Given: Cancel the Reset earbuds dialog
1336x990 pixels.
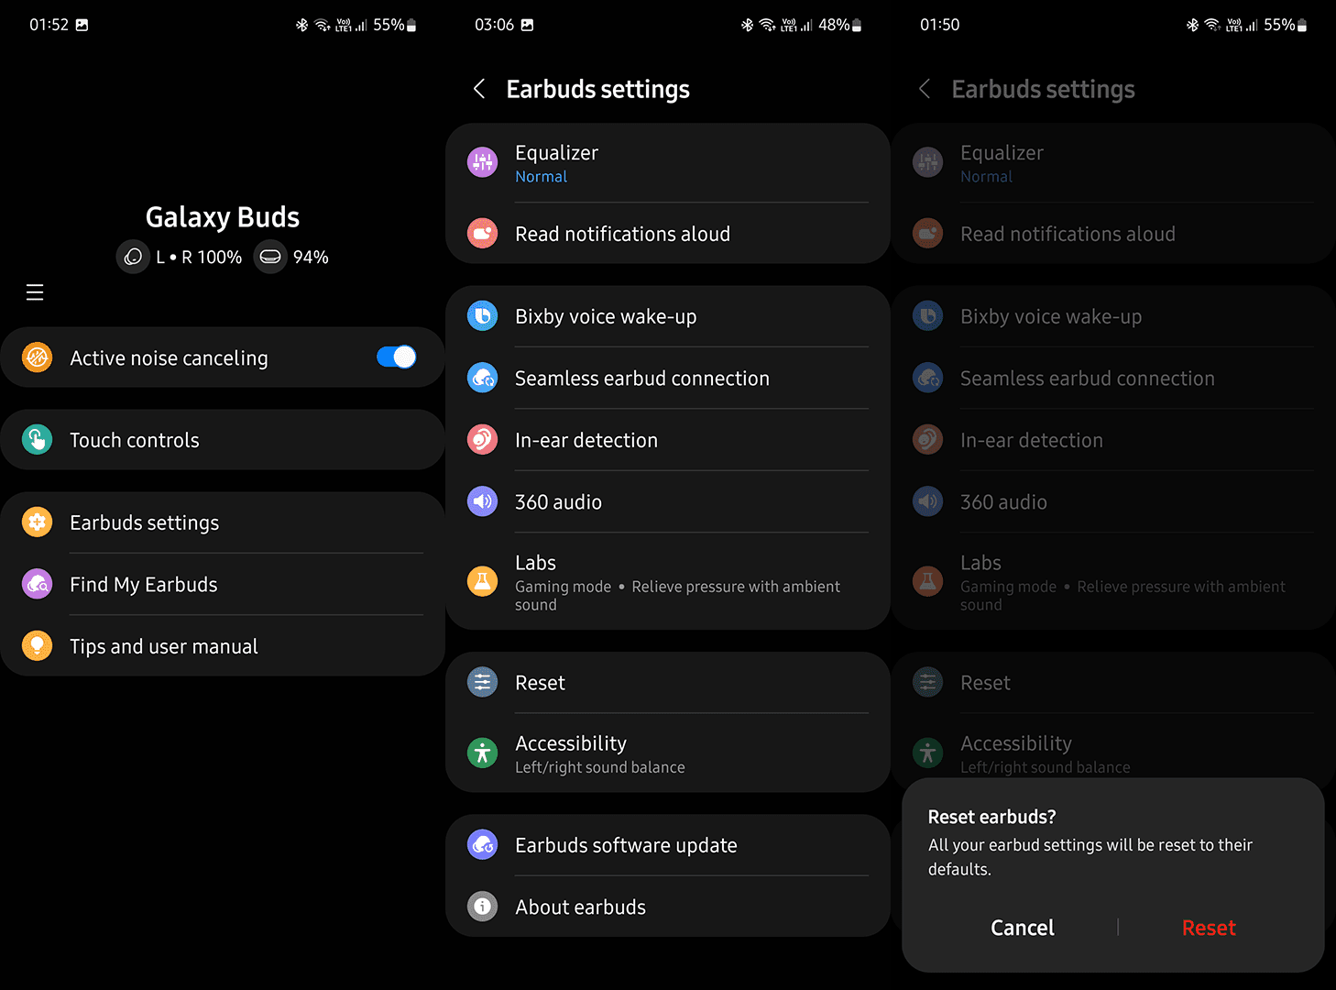Looking at the screenshot, I should [x=1023, y=928].
